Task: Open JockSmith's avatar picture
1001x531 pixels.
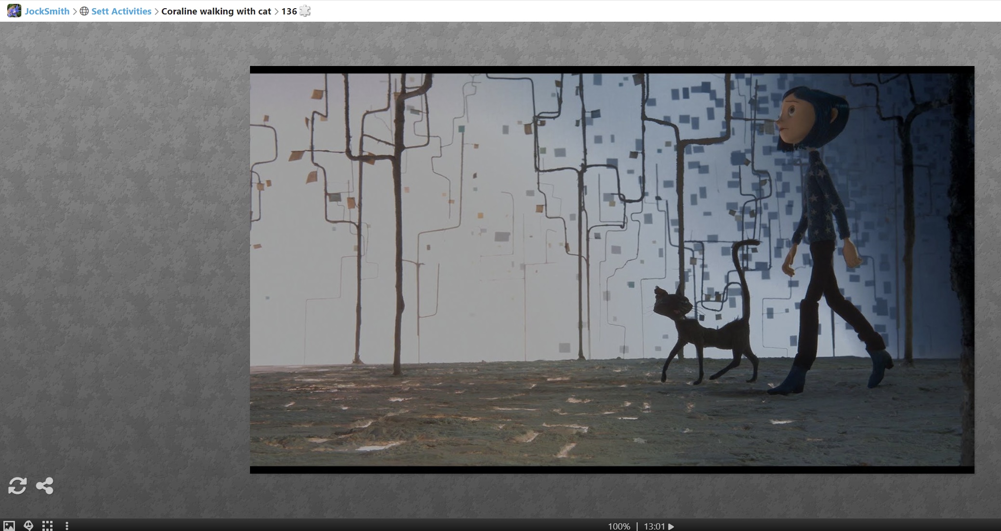Action: click(14, 11)
